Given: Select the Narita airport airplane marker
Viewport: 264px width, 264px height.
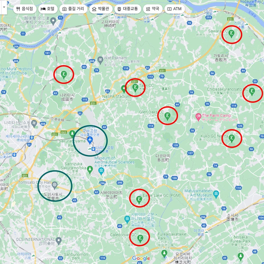Looking at the screenshot, I should pyautogui.click(x=90, y=140).
